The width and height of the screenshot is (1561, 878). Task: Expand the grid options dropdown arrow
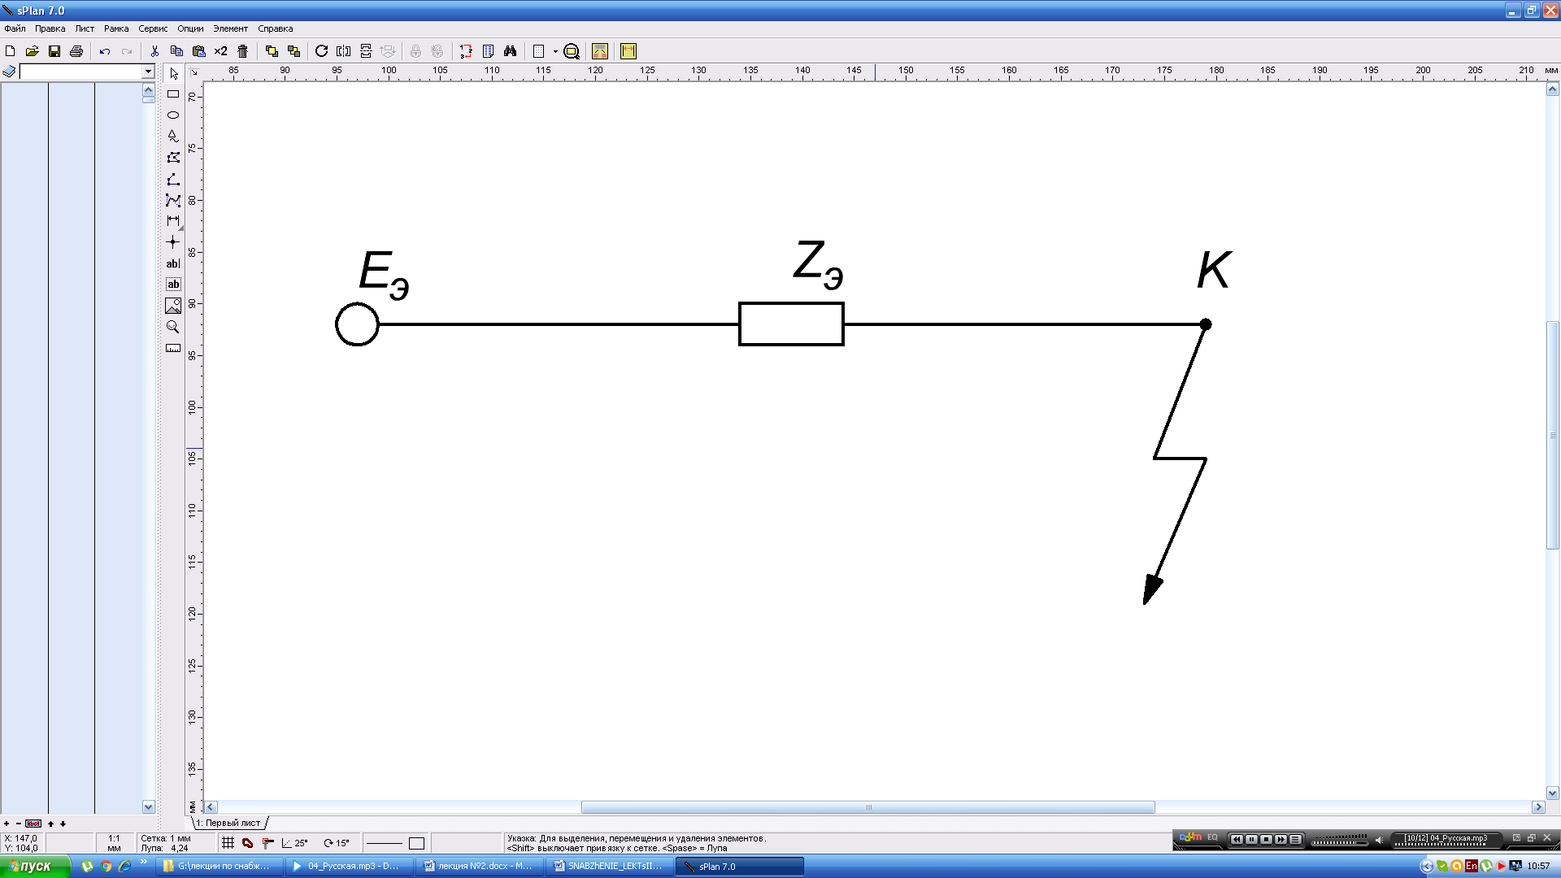(555, 51)
